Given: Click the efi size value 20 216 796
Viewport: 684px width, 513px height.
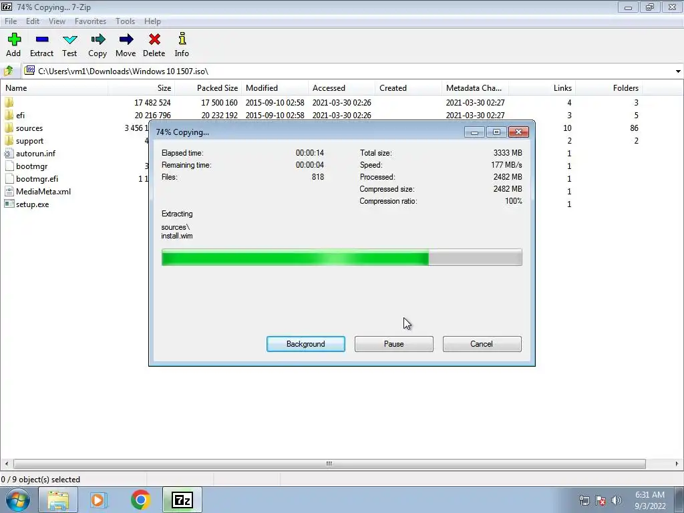Looking at the screenshot, I should (153, 115).
